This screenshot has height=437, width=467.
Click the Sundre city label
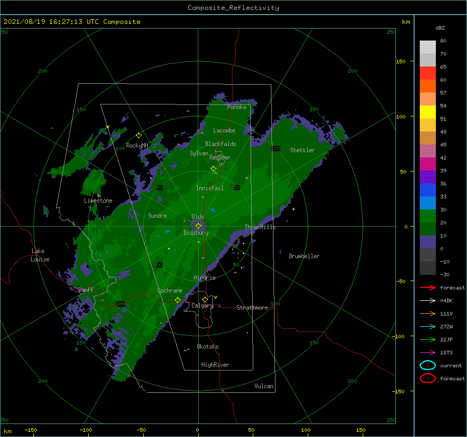(x=157, y=215)
